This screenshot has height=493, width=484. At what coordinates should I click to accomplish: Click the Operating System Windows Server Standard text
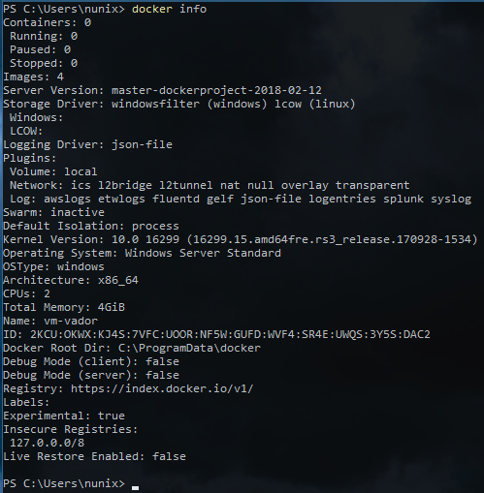[x=203, y=253]
